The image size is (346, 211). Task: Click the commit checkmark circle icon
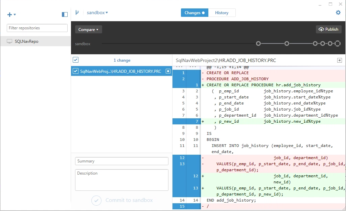(x=96, y=201)
